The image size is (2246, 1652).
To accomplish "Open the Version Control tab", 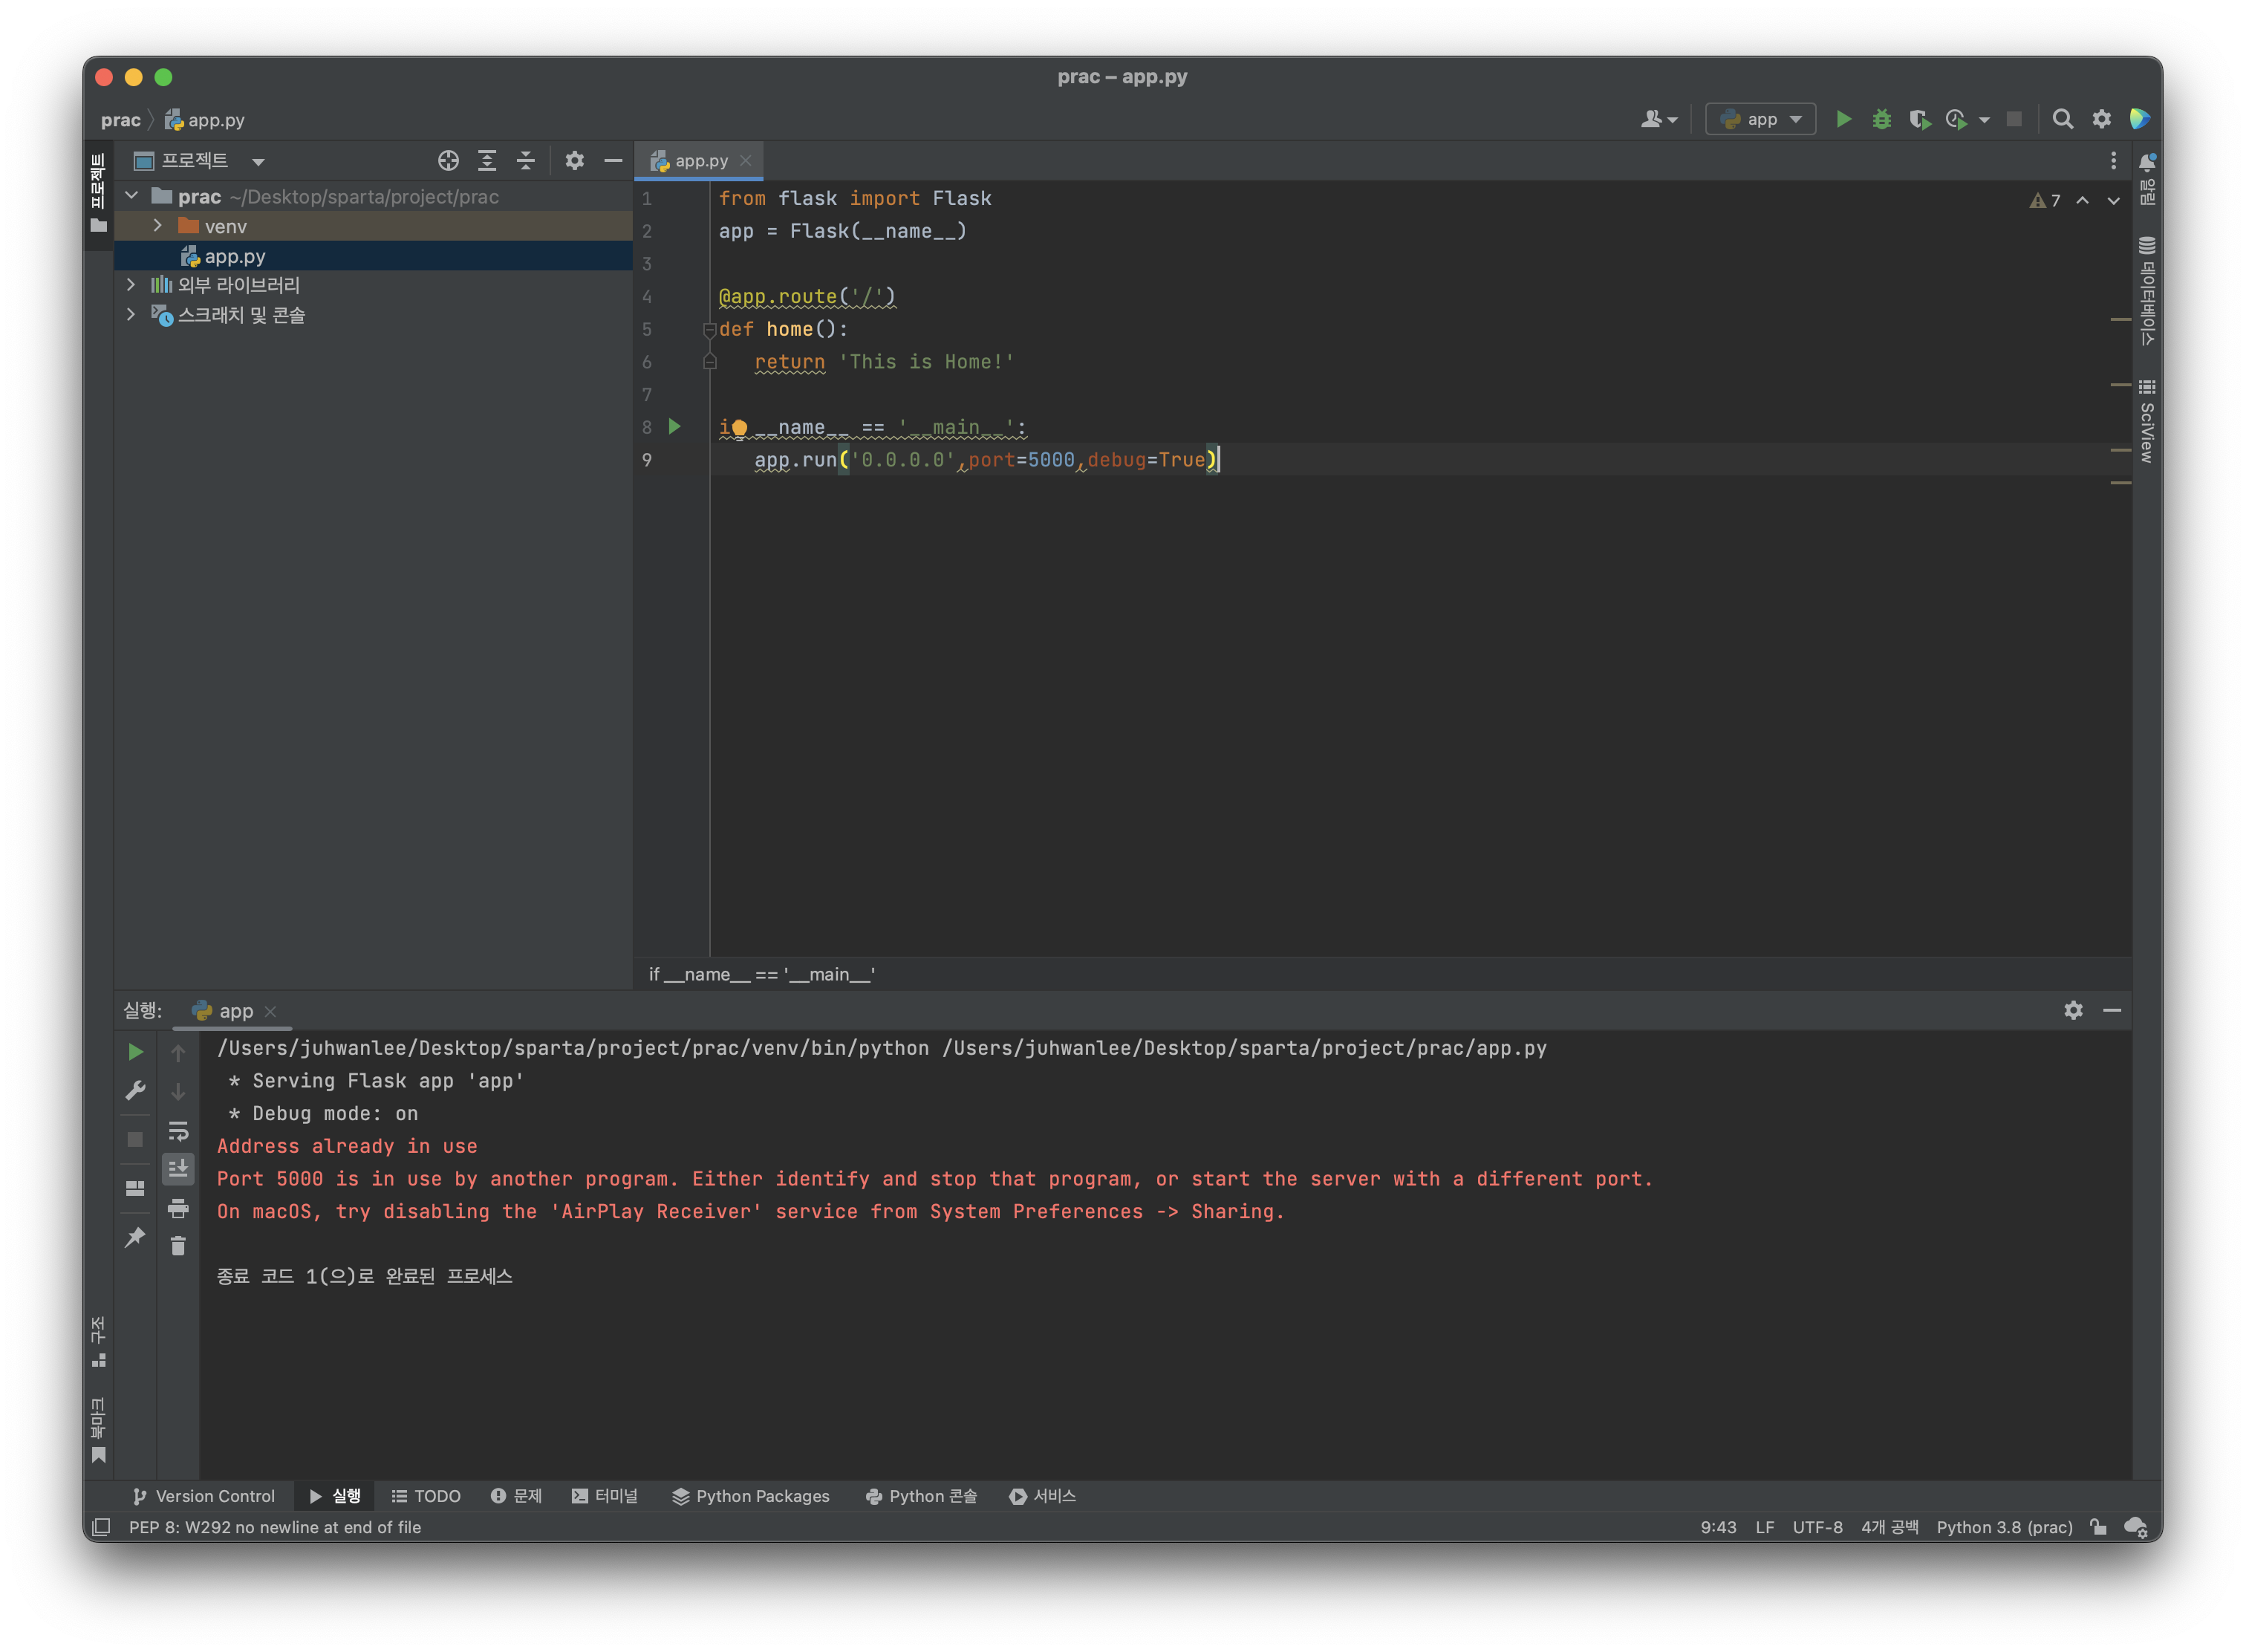I will (x=203, y=1496).
